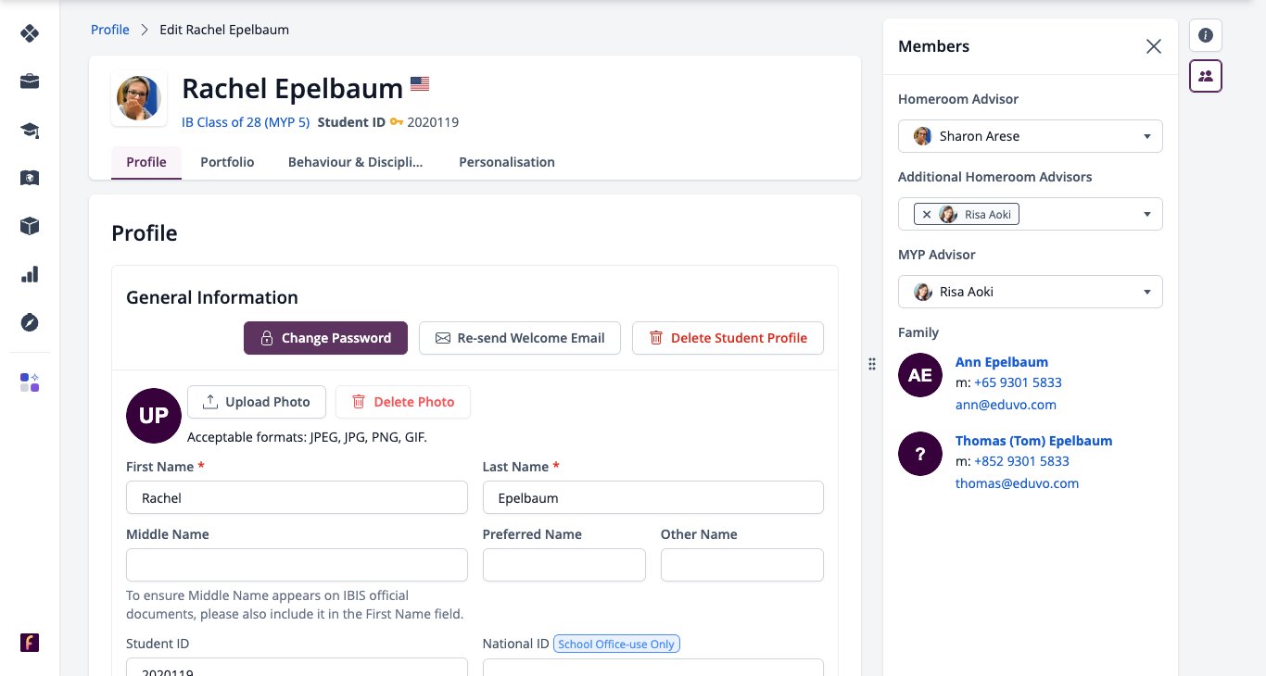Focus the Other Name field
This screenshot has width=1266, height=676.
point(742,565)
